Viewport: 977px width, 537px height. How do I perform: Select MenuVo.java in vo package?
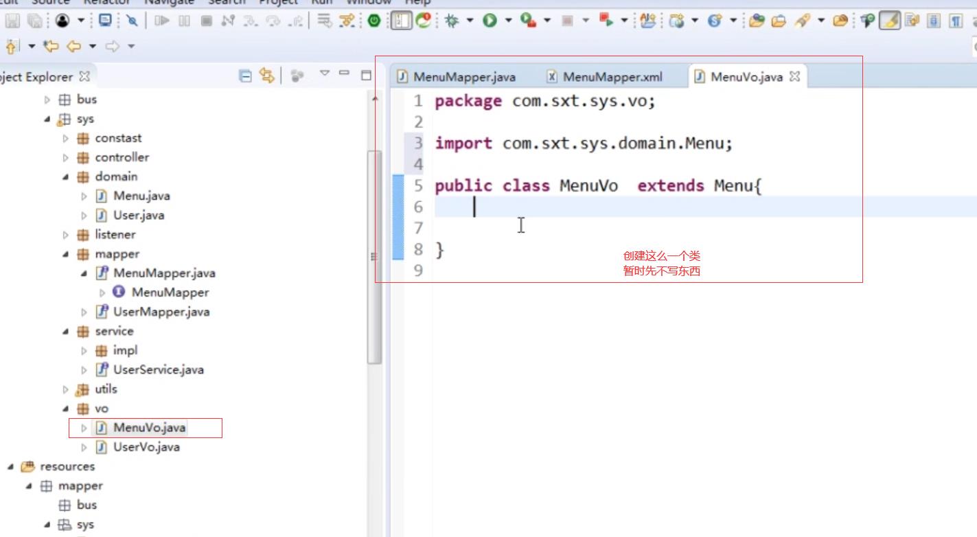[x=149, y=428]
